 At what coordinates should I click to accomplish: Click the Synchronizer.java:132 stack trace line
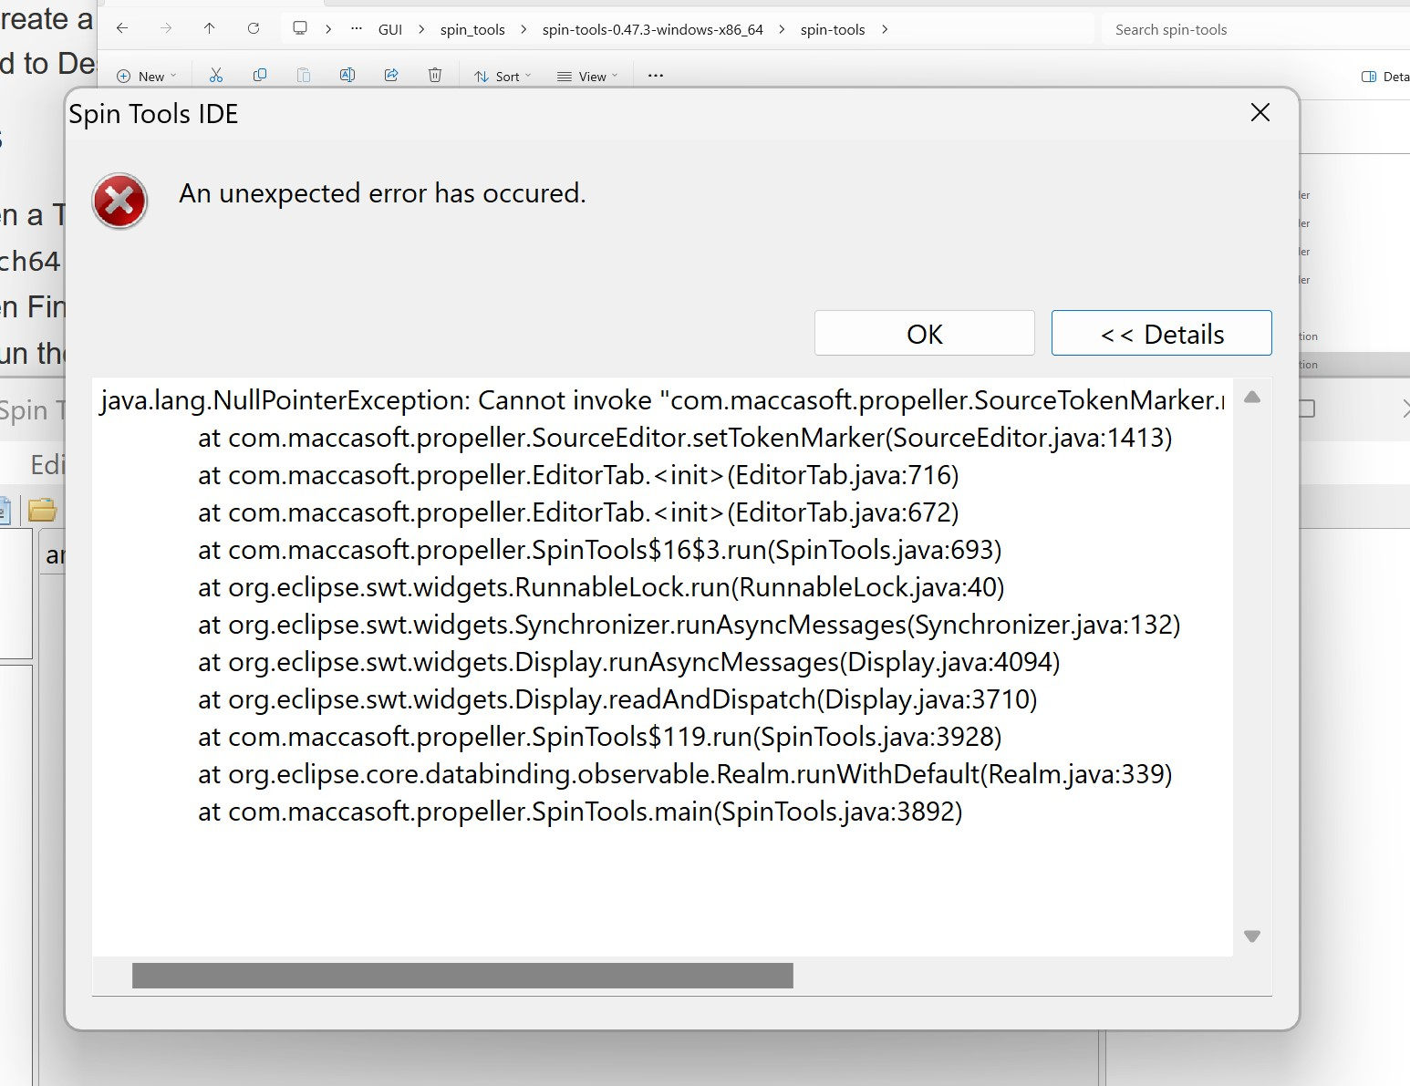coord(689,625)
